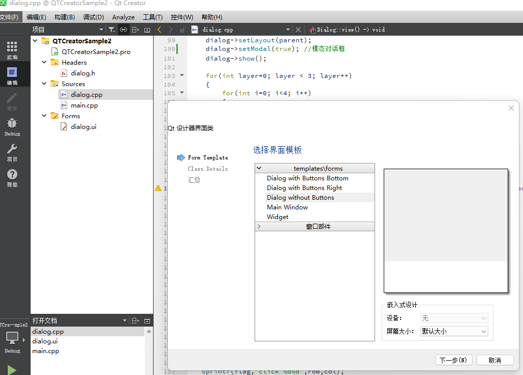This screenshot has width=523, height=375.
Task: Switch to Edit mode icon
Action: (12, 75)
